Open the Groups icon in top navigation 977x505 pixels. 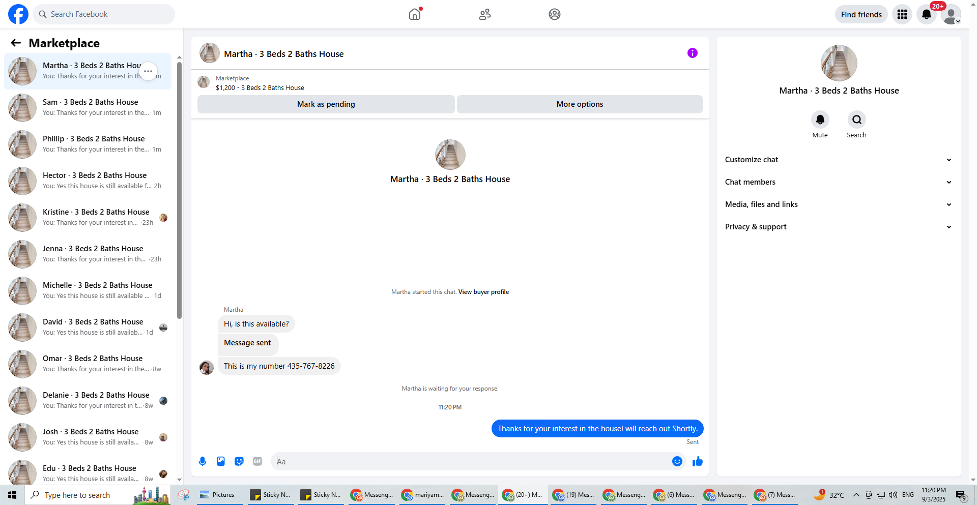point(555,14)
